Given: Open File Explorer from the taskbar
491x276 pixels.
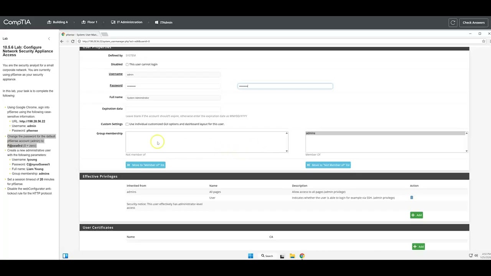Looking at the screenshot, I should (x=292, y=256).
